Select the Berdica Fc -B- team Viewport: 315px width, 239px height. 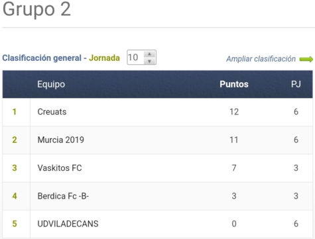point(63,196)
